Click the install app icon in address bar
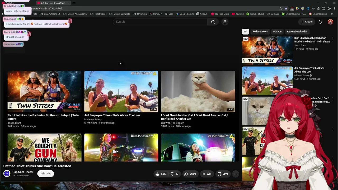338x190 pixels. point(281,8)
